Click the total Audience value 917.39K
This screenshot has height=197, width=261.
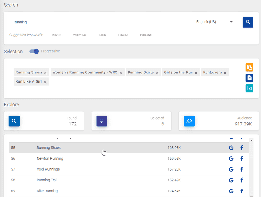[243, 124]
